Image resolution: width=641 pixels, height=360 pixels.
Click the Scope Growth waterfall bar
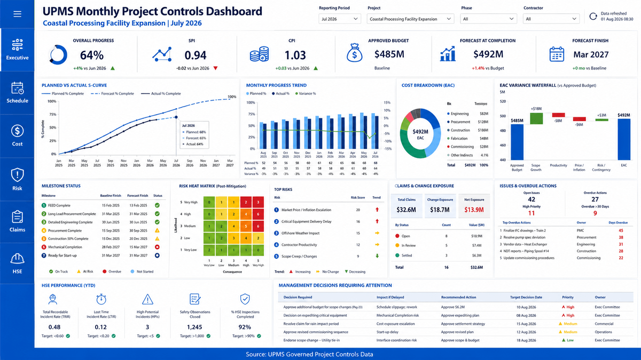coord(536,119)
